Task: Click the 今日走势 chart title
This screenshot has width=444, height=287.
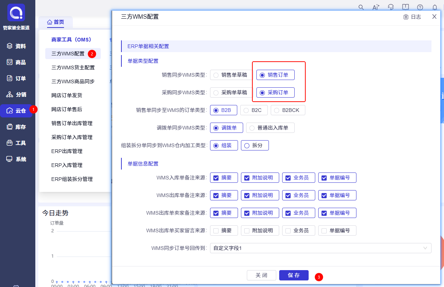Action: tap(55, 213)
